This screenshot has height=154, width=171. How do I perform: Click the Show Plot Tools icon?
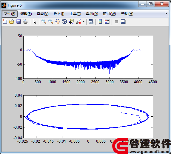pyautogui.click(x=123, y=21)
